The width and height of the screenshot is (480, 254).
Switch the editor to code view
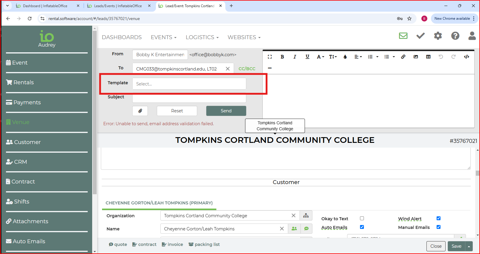(x=467, y=57)
